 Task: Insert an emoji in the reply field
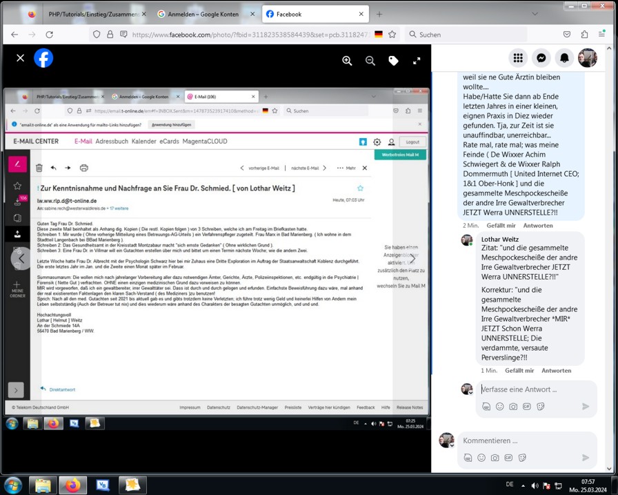(x=499, y=407)
